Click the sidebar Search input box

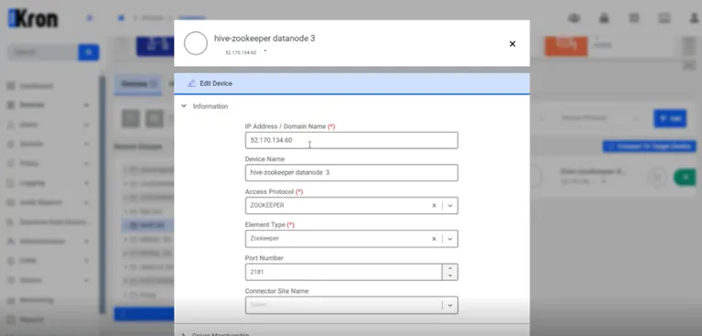(43, 52)
